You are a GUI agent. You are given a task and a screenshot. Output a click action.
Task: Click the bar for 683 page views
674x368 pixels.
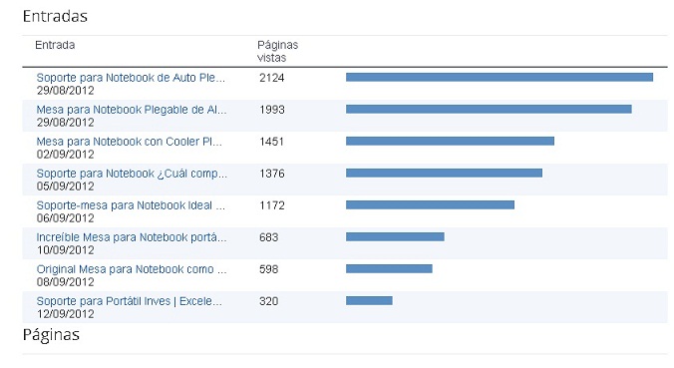tap(395, 237)
